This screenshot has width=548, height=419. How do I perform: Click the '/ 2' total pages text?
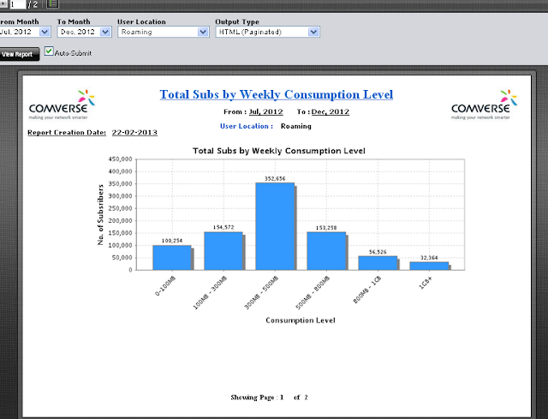pos(33,4)
